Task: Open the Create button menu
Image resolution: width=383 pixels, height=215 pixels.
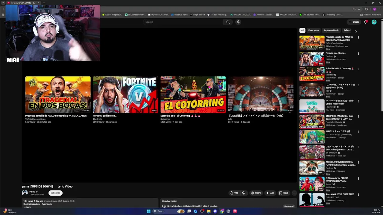Action: click(353, 22)
